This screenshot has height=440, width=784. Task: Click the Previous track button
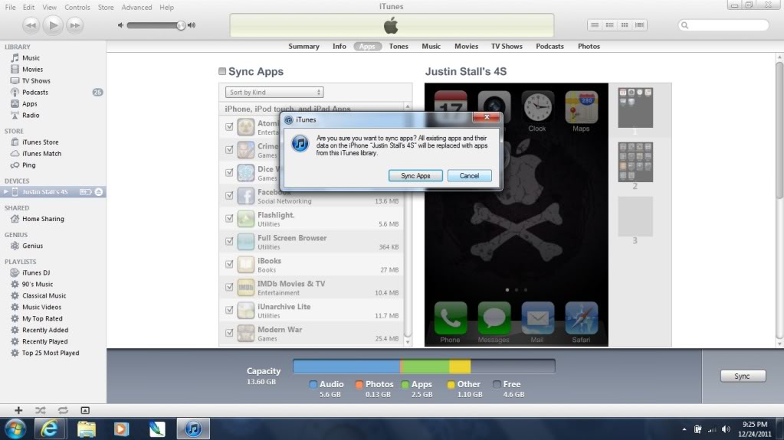31,25
